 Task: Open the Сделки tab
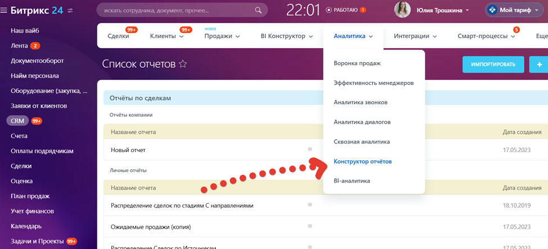click(x=119, y=36)
